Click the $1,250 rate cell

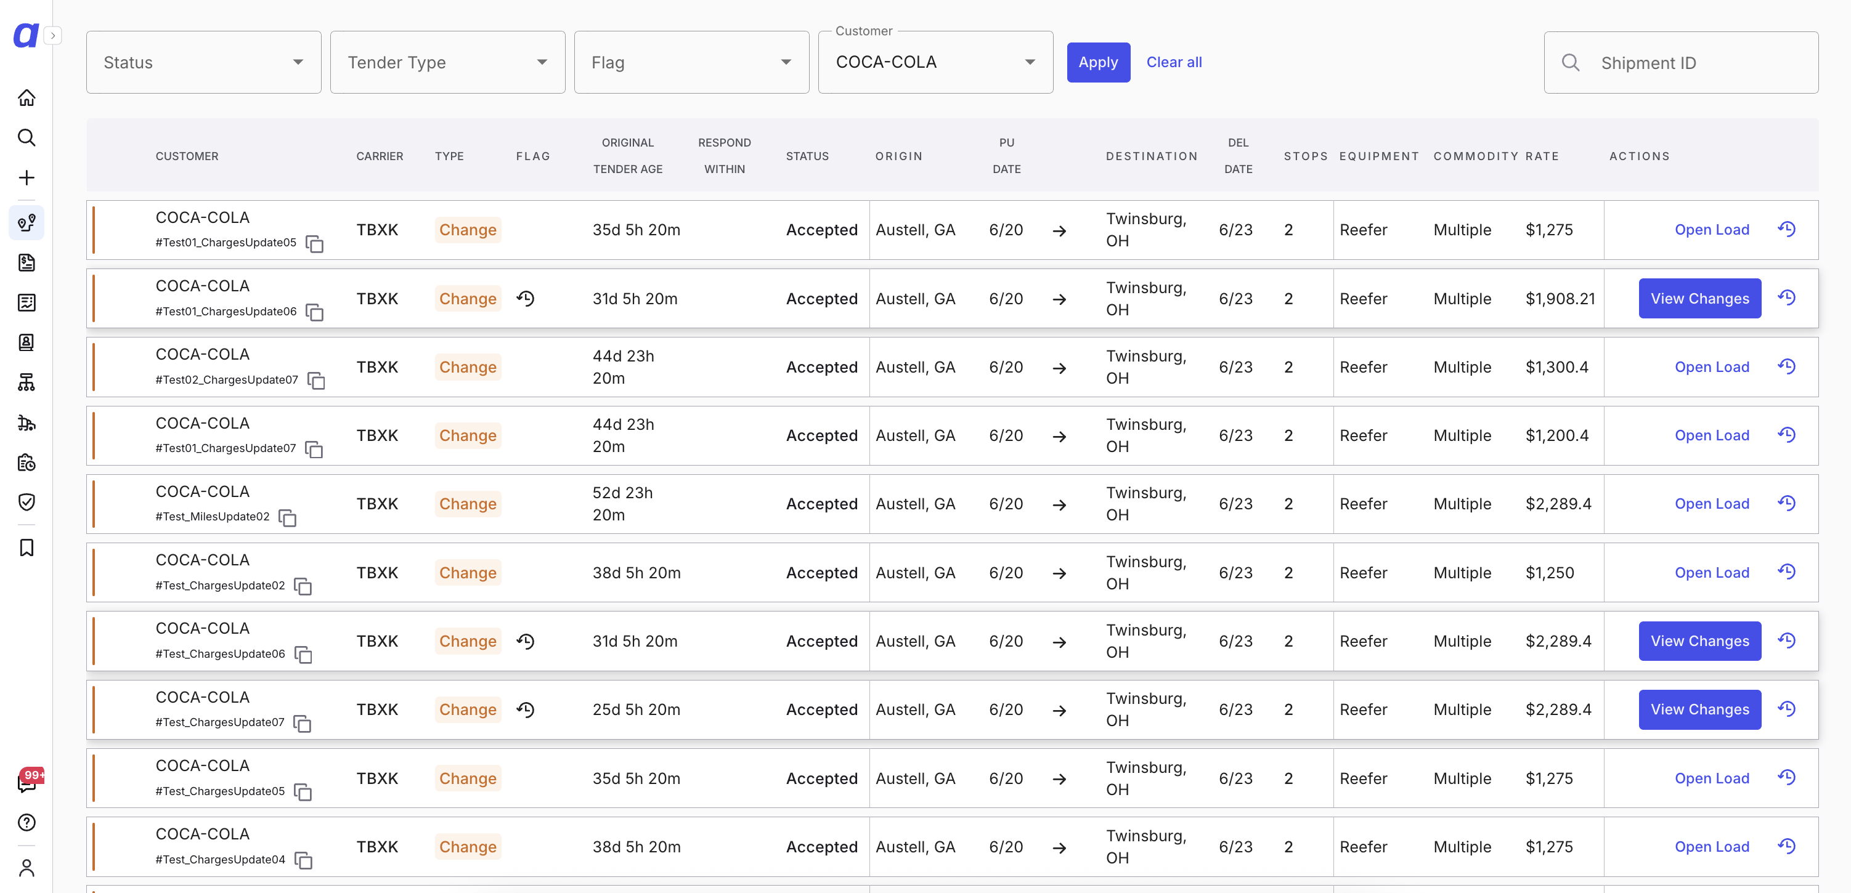(1549, 573)
